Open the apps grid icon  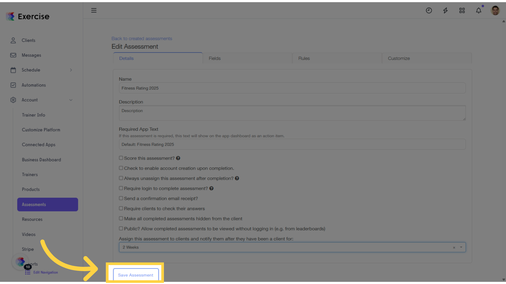click(462, 11)
